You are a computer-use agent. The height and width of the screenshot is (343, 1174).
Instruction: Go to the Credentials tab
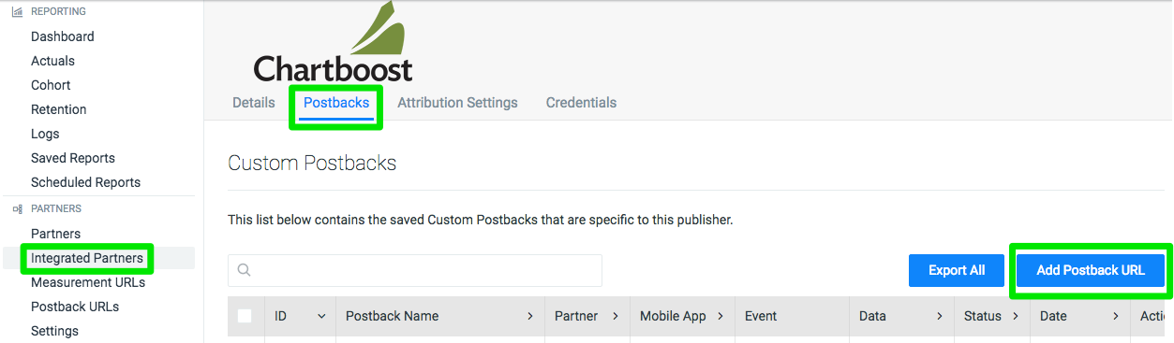(581, 103)
